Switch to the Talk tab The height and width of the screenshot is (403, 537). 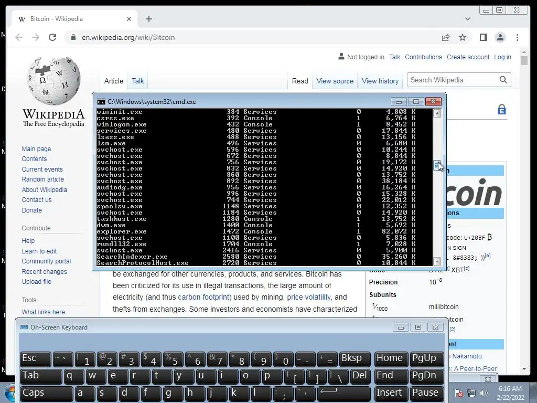138,81
